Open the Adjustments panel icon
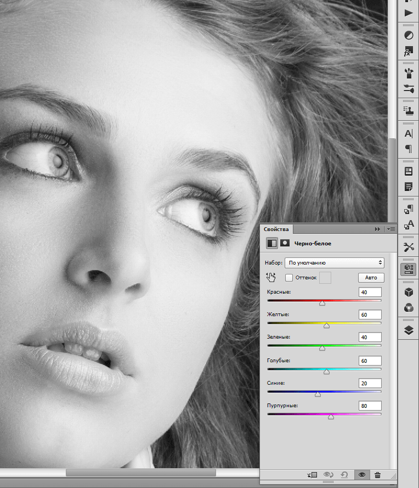Screen dimensions: 419x488 tap(409, 35)
